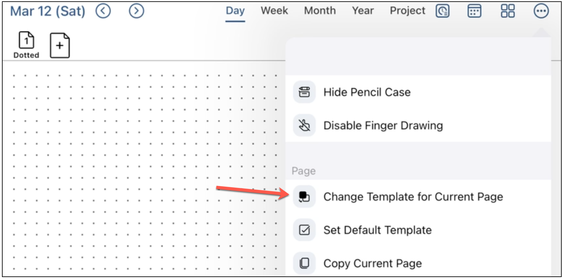Viewport: 563px width, 279px height.
Task: Click the four-square page overview icon
Action: pyautogui.click(x=507, y=10)
